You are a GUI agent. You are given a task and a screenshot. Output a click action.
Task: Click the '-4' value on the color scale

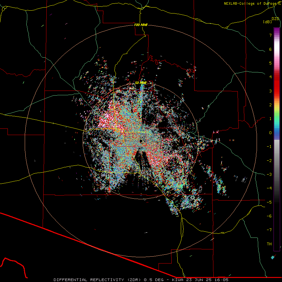(x=269, y=188)
